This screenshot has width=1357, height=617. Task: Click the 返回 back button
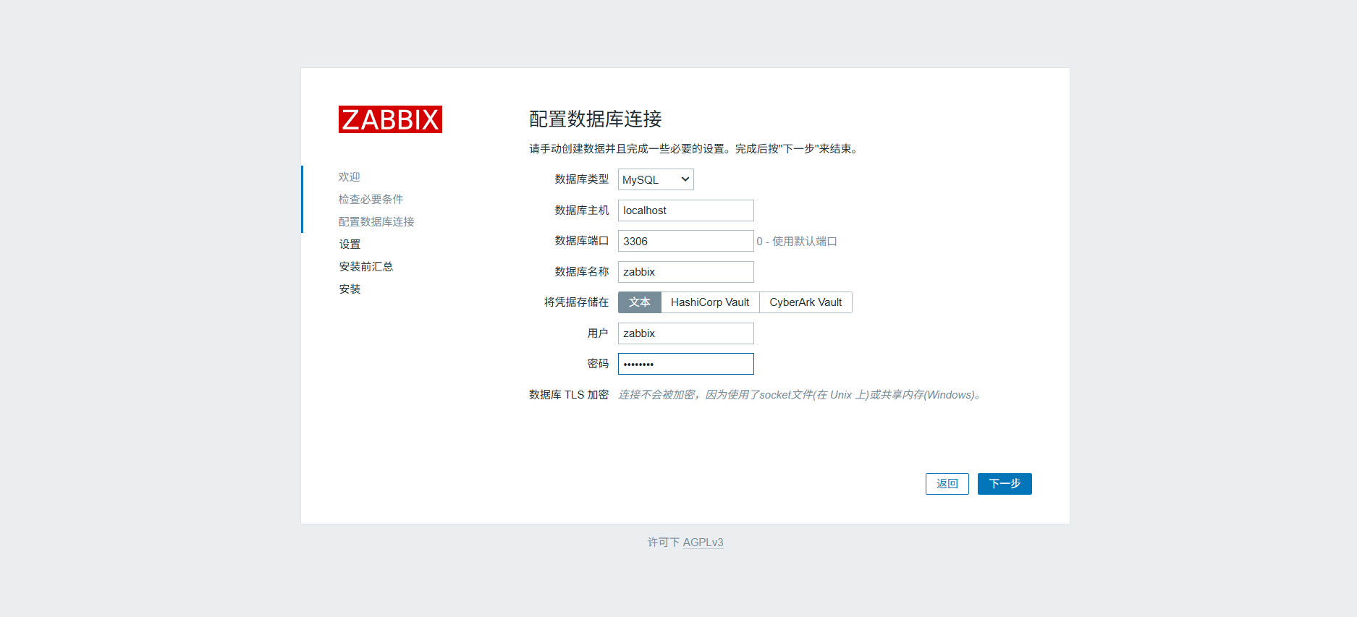[x=947, y=484]
